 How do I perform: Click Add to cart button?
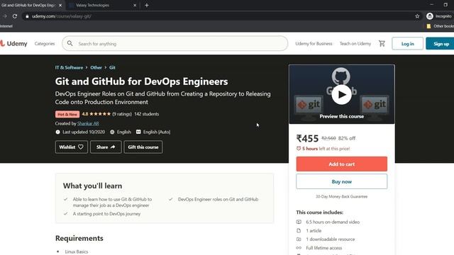tap(342, 164)
